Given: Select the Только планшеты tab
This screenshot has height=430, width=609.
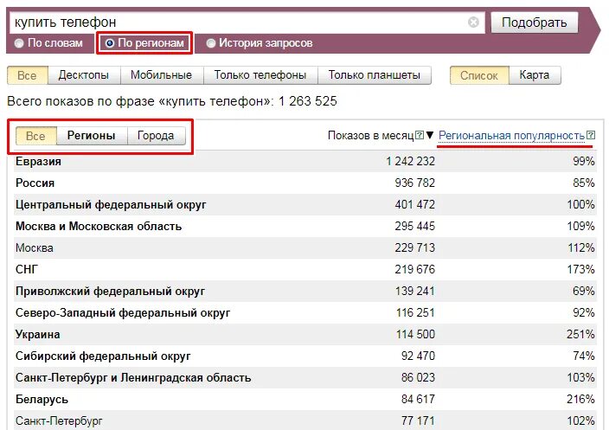Looking at the screenshot, I should (x=375, y=75).
